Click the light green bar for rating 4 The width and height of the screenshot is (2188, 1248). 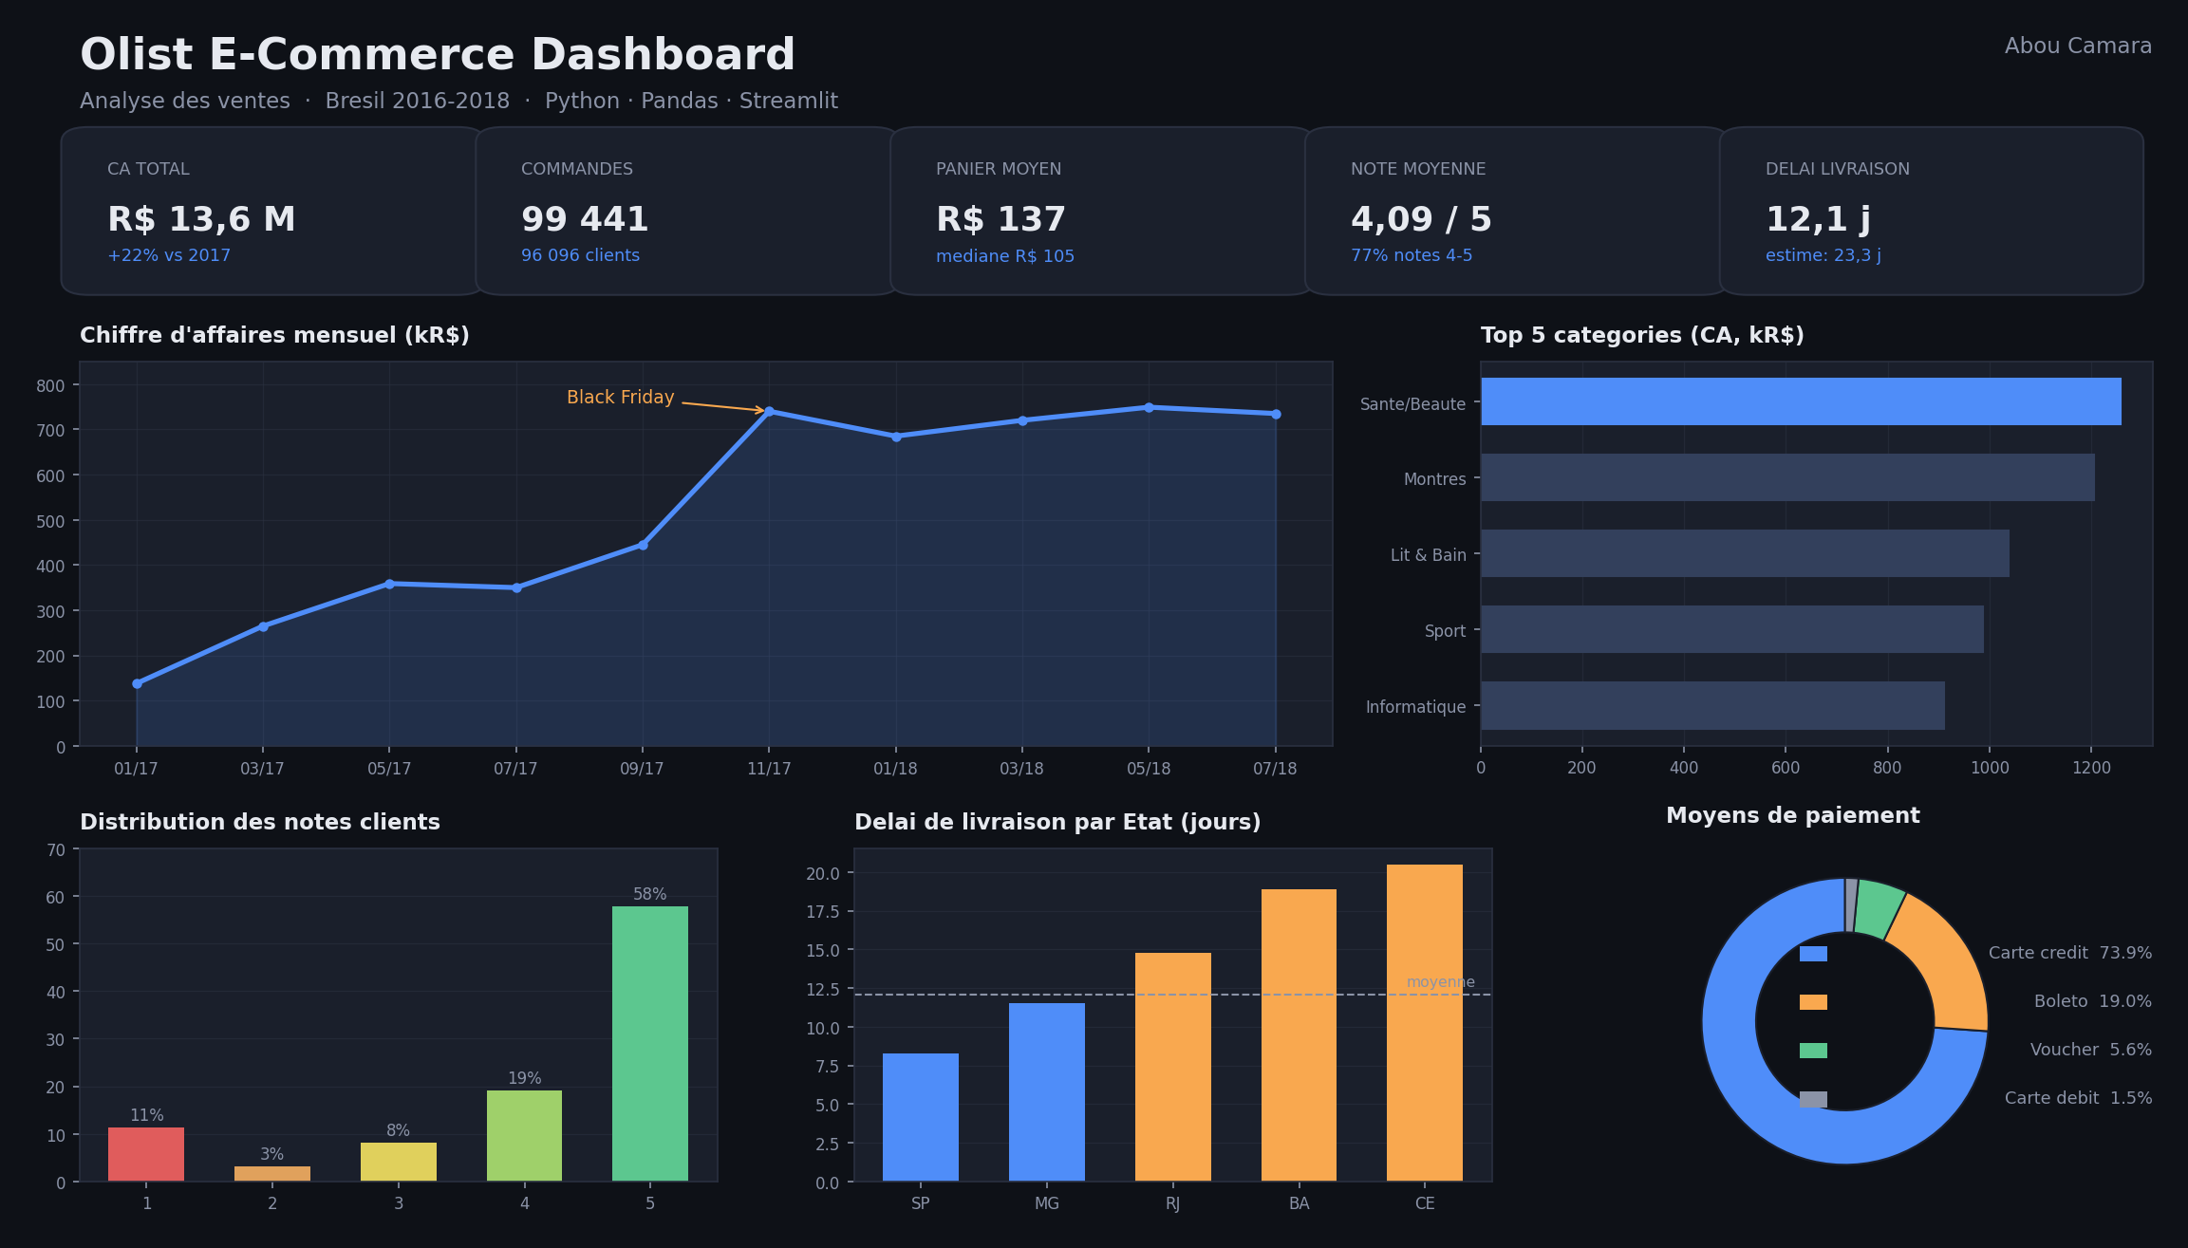(x=524, y=1136)
